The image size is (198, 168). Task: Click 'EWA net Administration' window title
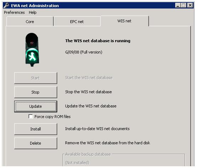(35, 6)
